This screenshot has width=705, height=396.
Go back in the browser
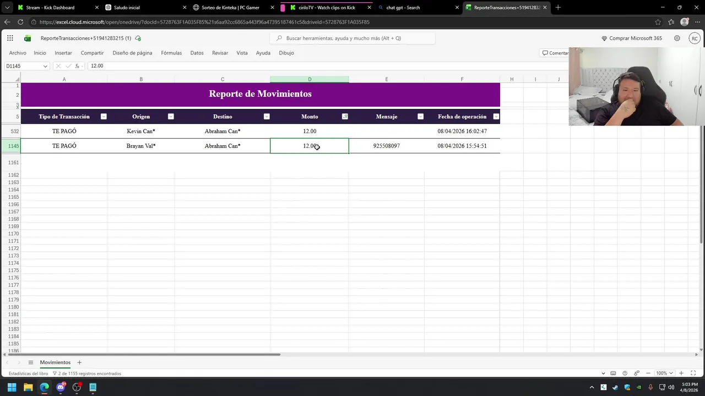[7, 22]
